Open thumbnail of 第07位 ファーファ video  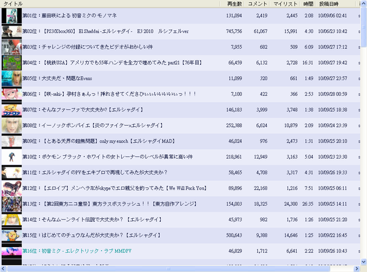[12, 109]
